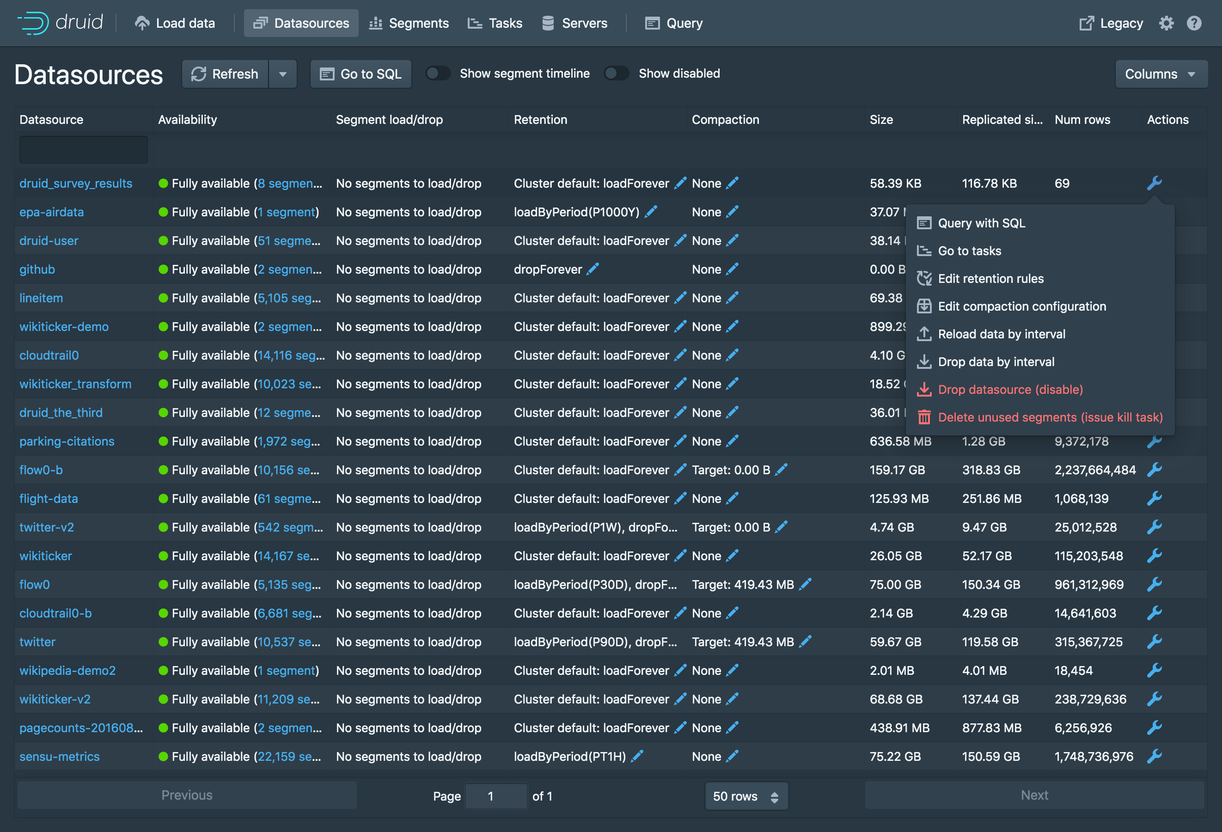
Task: Click settings gear icon in header
Action: tap(1166, 23)
